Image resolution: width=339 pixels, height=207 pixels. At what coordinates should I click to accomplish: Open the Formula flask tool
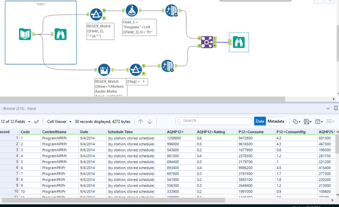132,11
